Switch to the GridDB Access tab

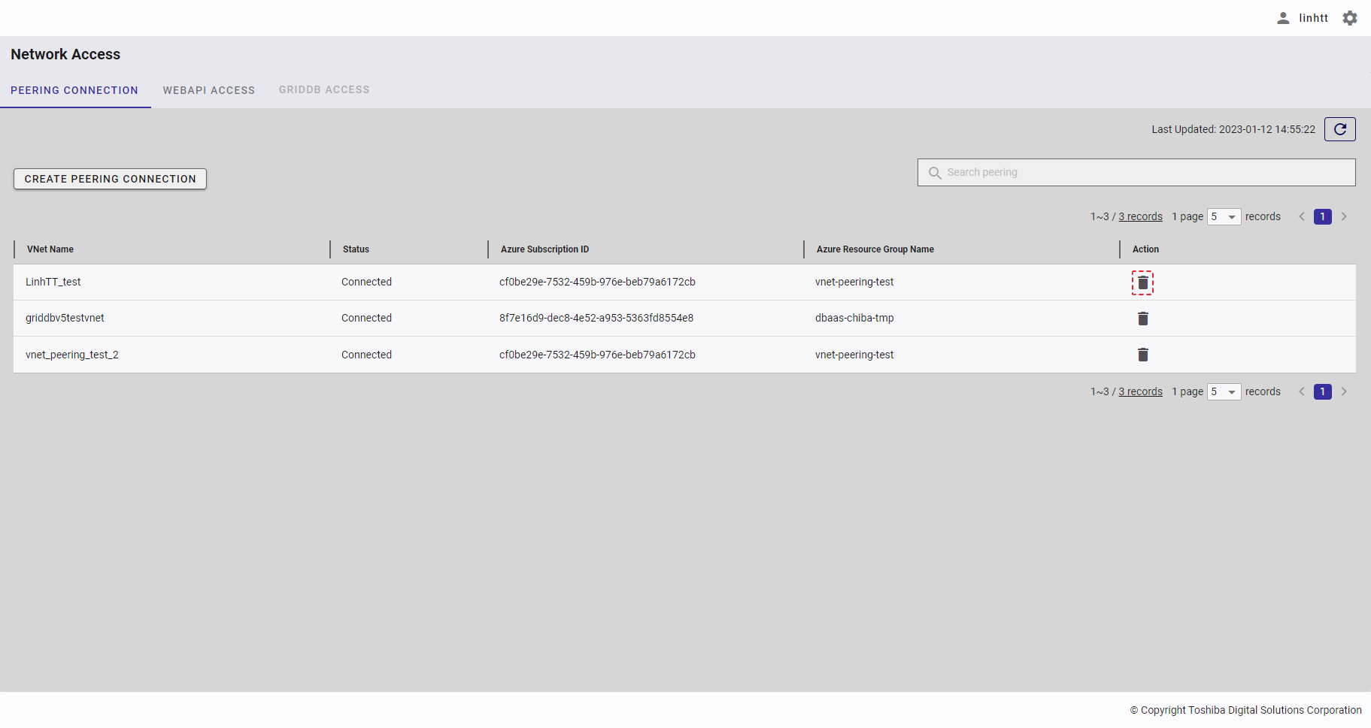click(x=324, y=89)
